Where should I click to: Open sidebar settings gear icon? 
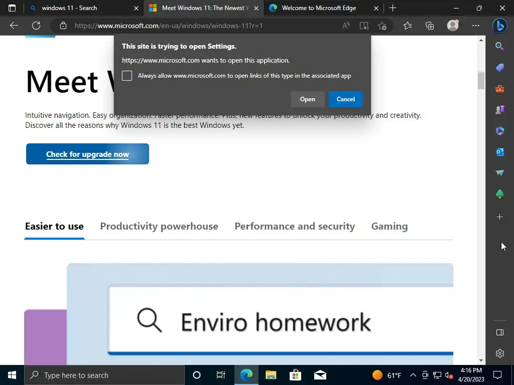[x=499, y=353]
